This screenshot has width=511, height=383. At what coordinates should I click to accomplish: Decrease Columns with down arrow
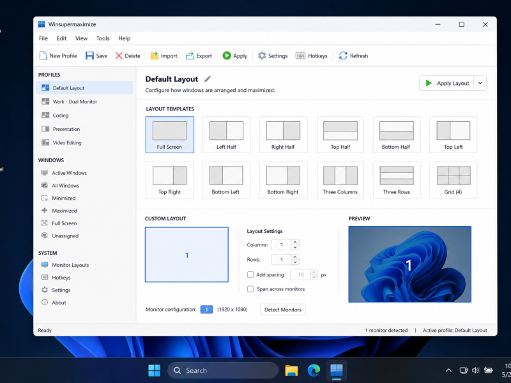click(x=295, y=248)
